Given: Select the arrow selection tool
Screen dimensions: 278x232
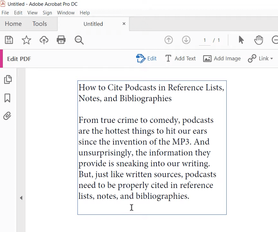Looking at the screenshot, I should click(x=241, y=40).
